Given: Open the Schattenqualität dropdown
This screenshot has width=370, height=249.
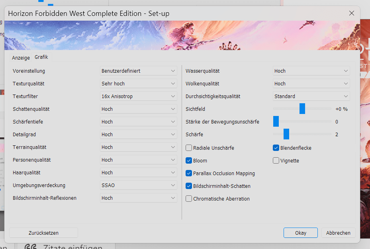Looking at the screenshot, I should [138, 109].
